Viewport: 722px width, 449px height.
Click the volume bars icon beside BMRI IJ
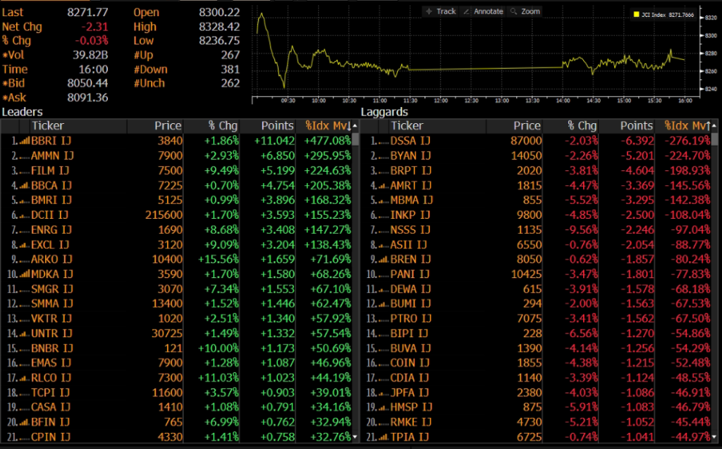[x=25, y=200]
